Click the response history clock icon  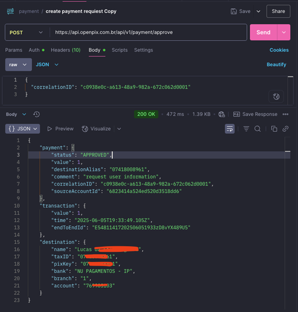(37, 114)
